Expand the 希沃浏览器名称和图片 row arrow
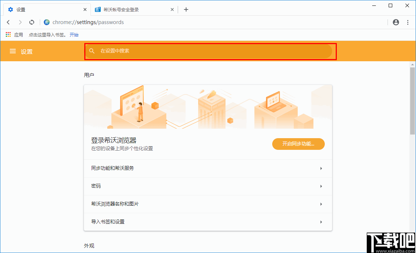The width and height of the screenshot is (416, 253). 321,204
